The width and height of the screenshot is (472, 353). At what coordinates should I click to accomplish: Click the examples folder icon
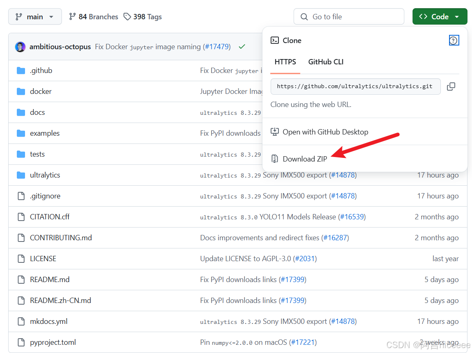pos(21,133)
